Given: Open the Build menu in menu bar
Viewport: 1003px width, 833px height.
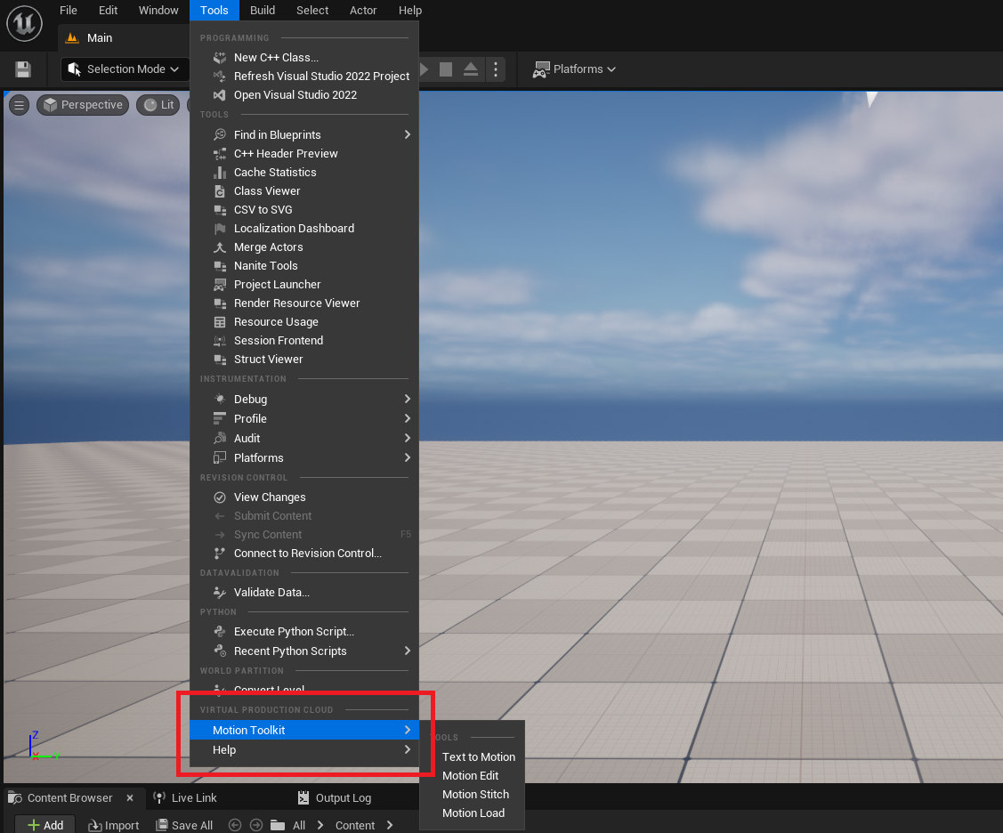Looking at the screenshot, I should tap(262, 11).
